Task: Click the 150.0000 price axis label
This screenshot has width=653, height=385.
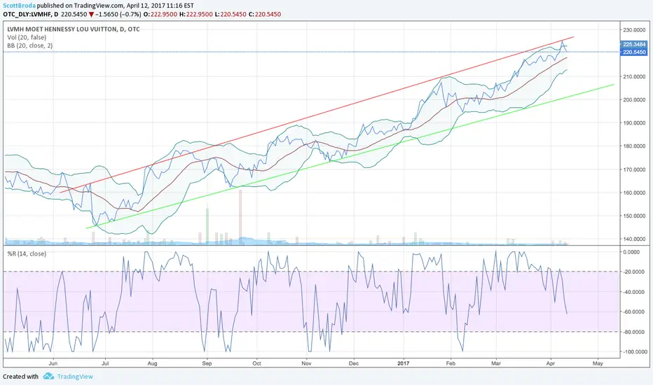Action: pos(635,216)
